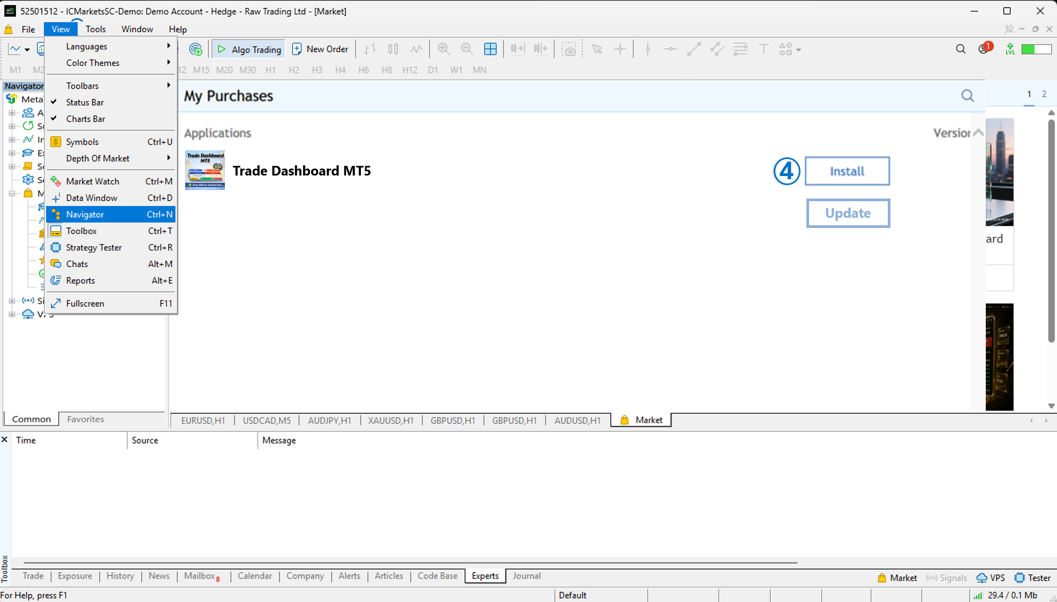Open Market shortcut in Toolbox footer
1057x602 pixels.
pyautogui.click(x=897, y=578)
